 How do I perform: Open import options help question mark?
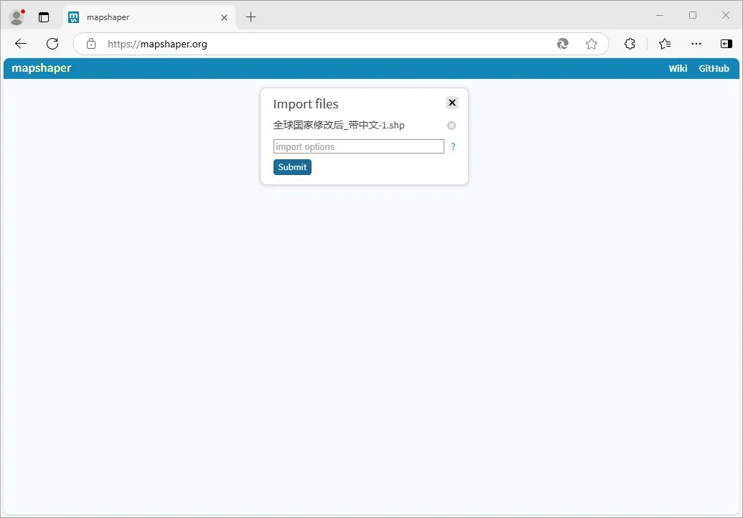coord(453,147)
